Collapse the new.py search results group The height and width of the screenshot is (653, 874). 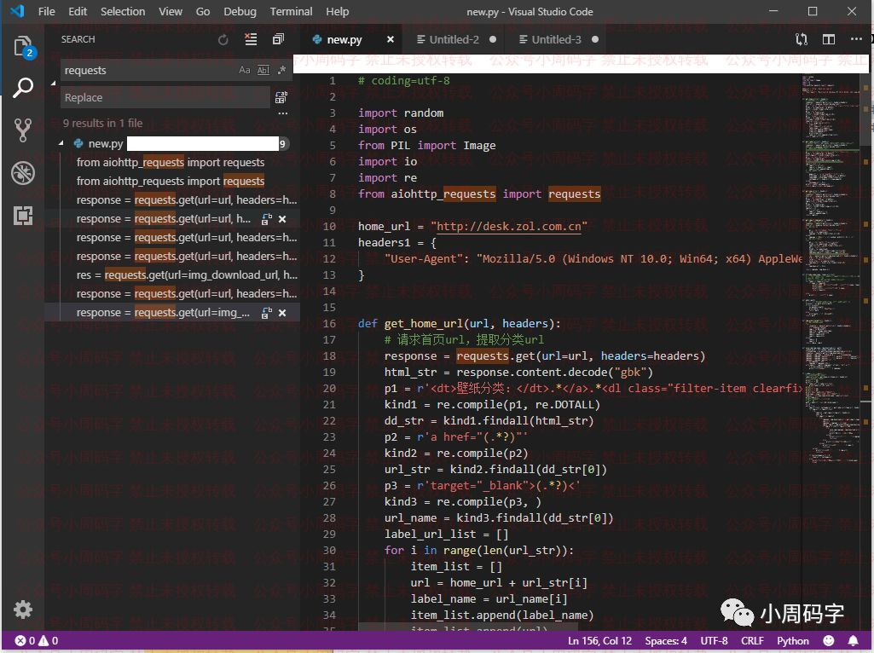[61, 143]
